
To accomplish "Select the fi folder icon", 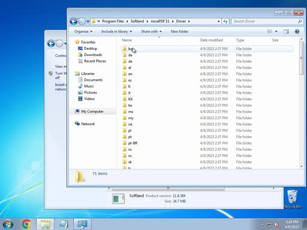I will [x=124, y=86].
